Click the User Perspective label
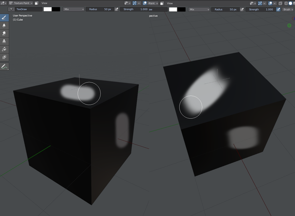The image size is (295, 216). coord(23,16)
